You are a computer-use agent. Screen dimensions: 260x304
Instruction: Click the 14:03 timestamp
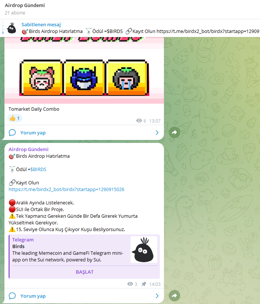[x=155, y=284]
